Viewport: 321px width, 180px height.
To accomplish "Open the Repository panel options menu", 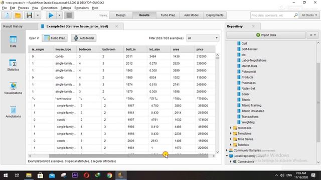I will pyautogui.click(x=313, y=35).
